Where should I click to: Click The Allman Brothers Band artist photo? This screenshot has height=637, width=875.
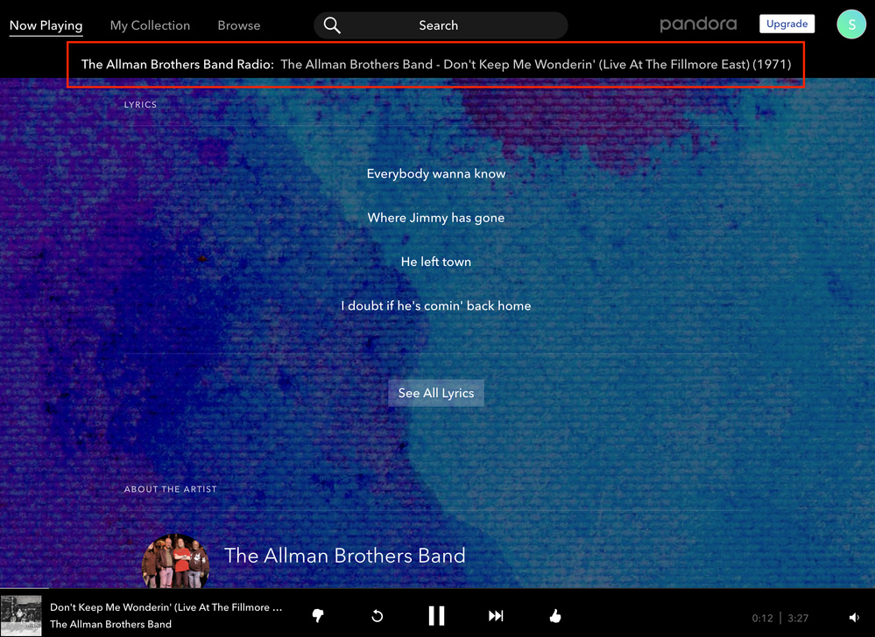(175, 560)
